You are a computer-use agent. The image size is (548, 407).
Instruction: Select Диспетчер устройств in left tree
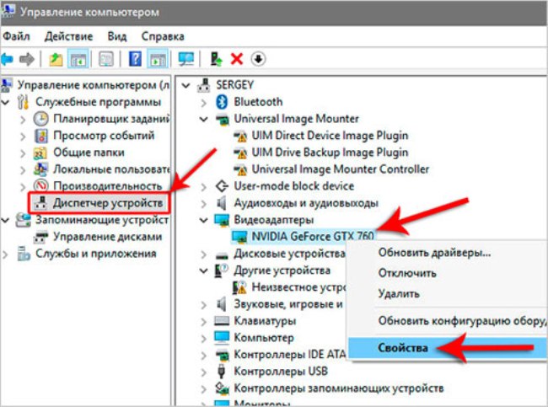(x=107, y=202)
